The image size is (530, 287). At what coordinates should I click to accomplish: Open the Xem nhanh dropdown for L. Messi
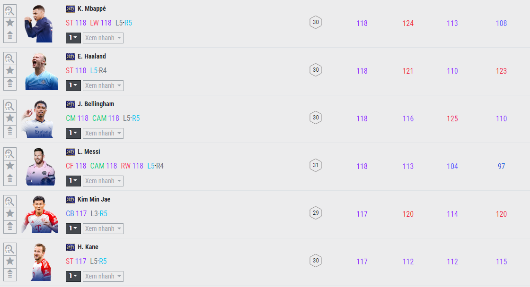(x=103, y=181)
